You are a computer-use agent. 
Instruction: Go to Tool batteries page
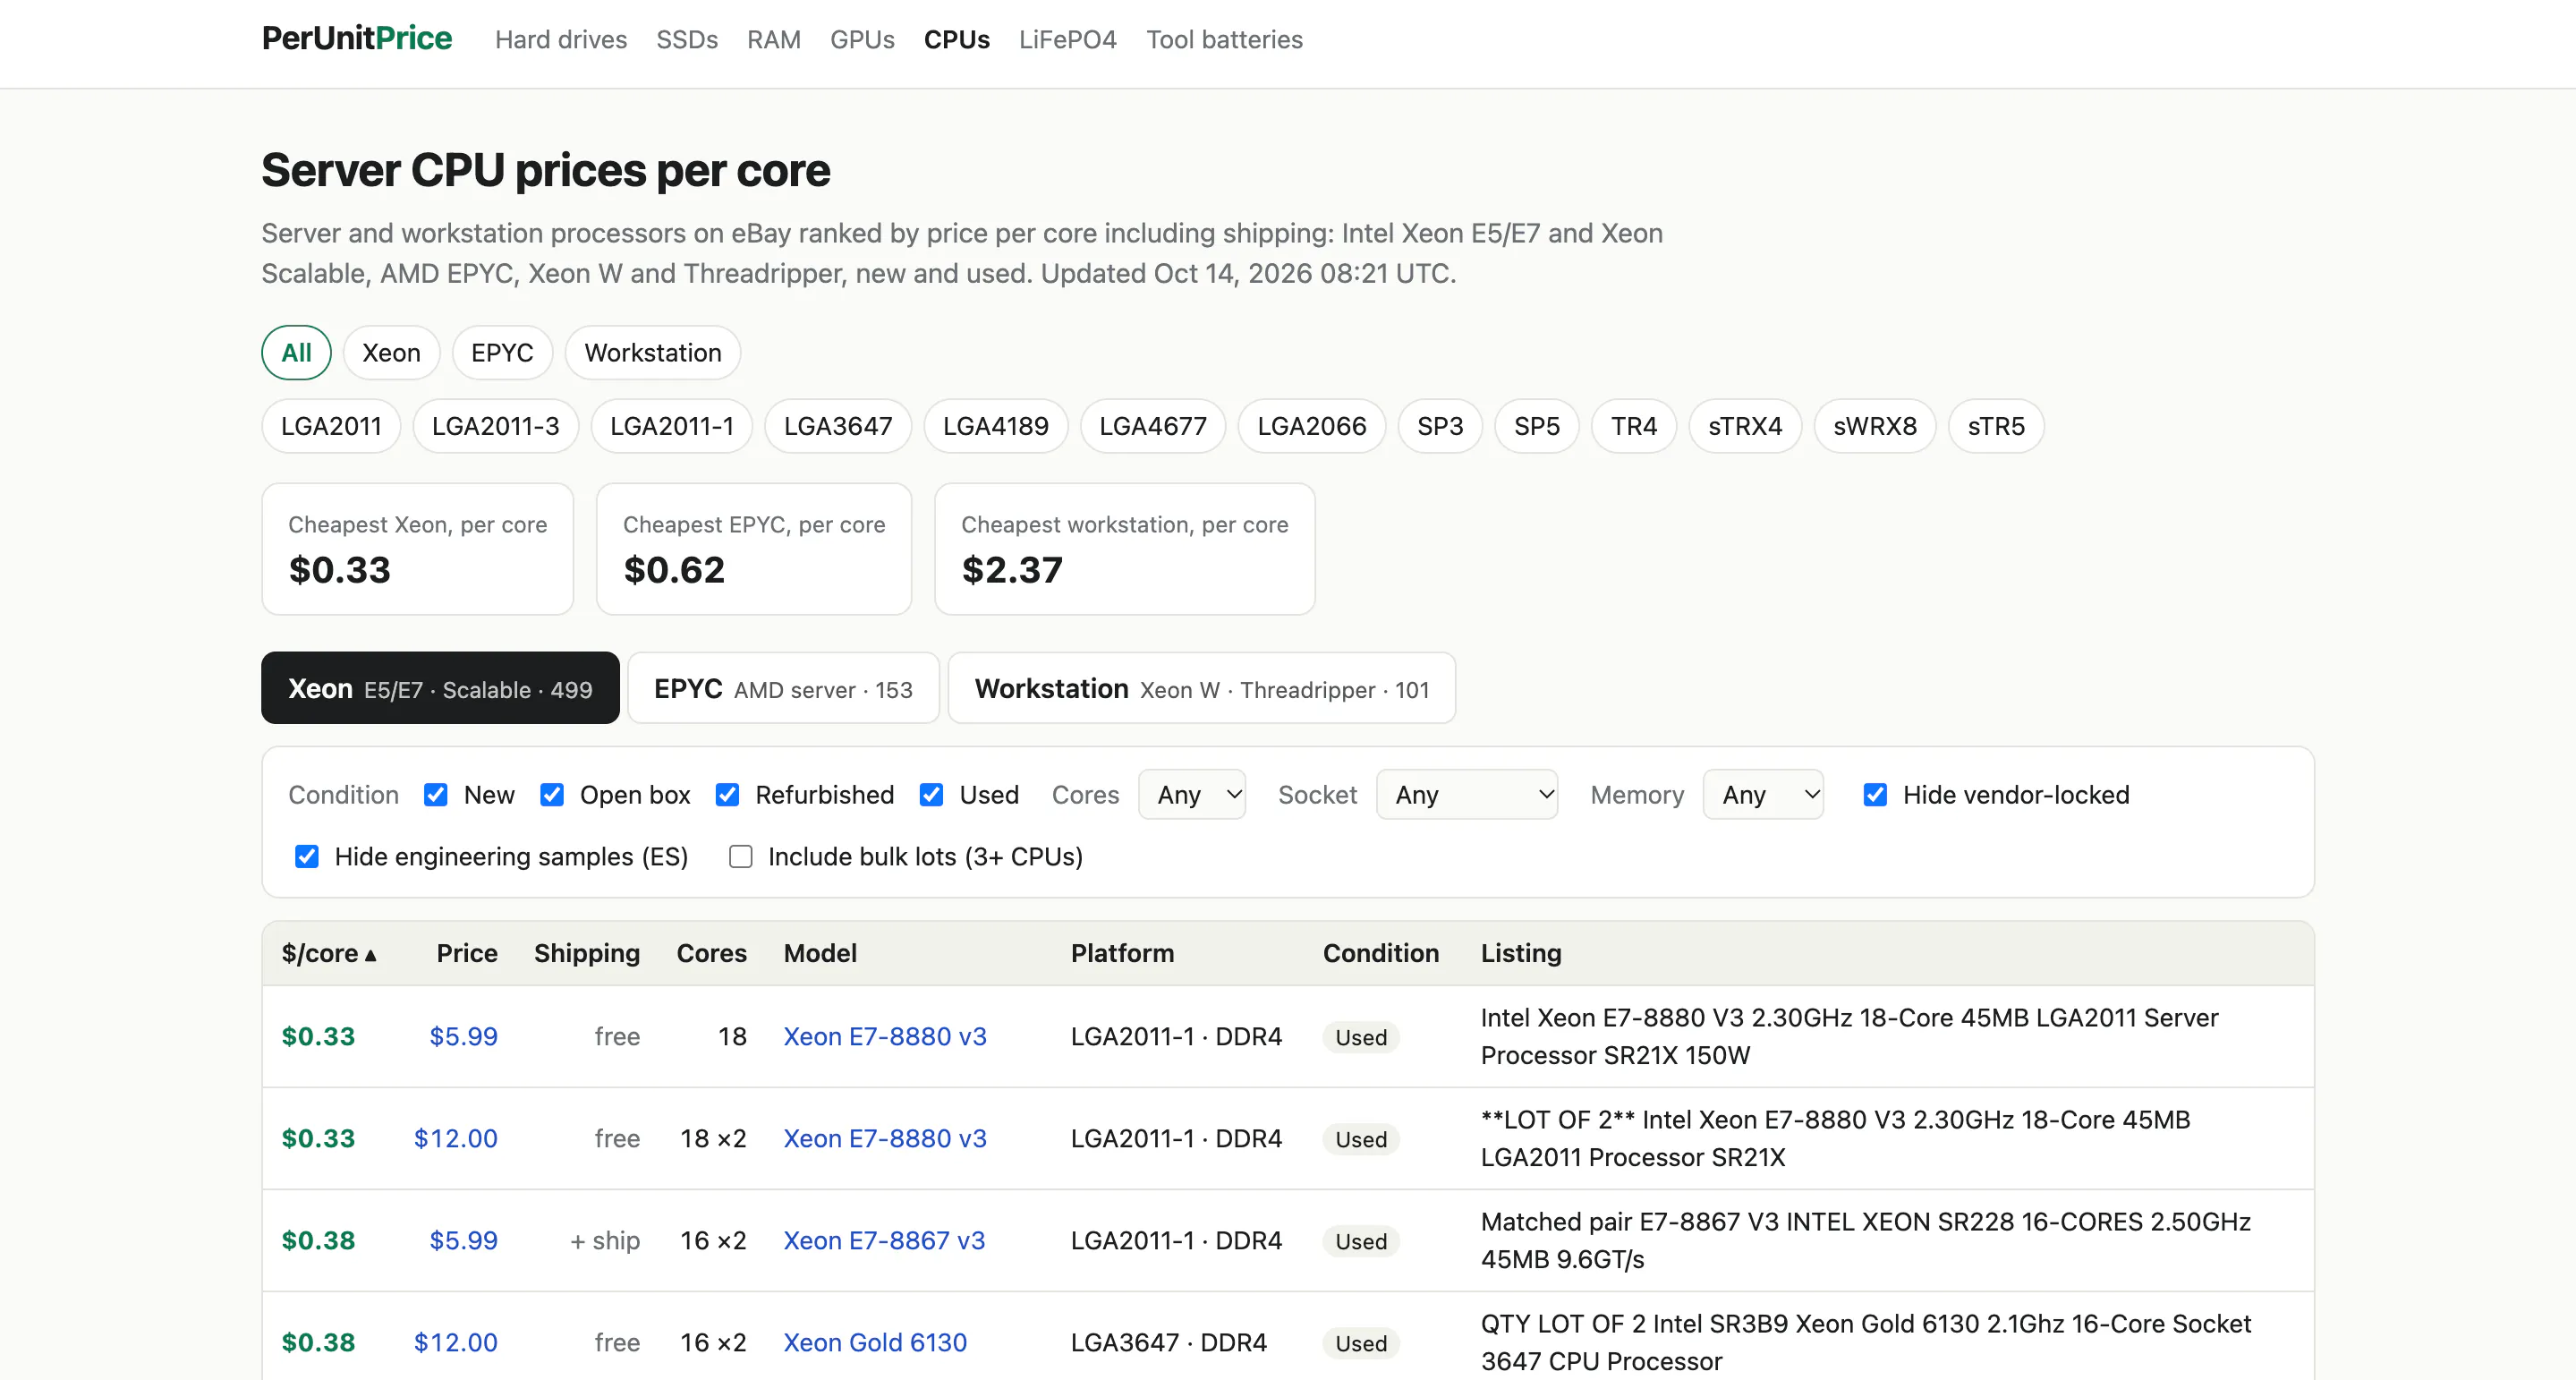tap(1224, 40)
